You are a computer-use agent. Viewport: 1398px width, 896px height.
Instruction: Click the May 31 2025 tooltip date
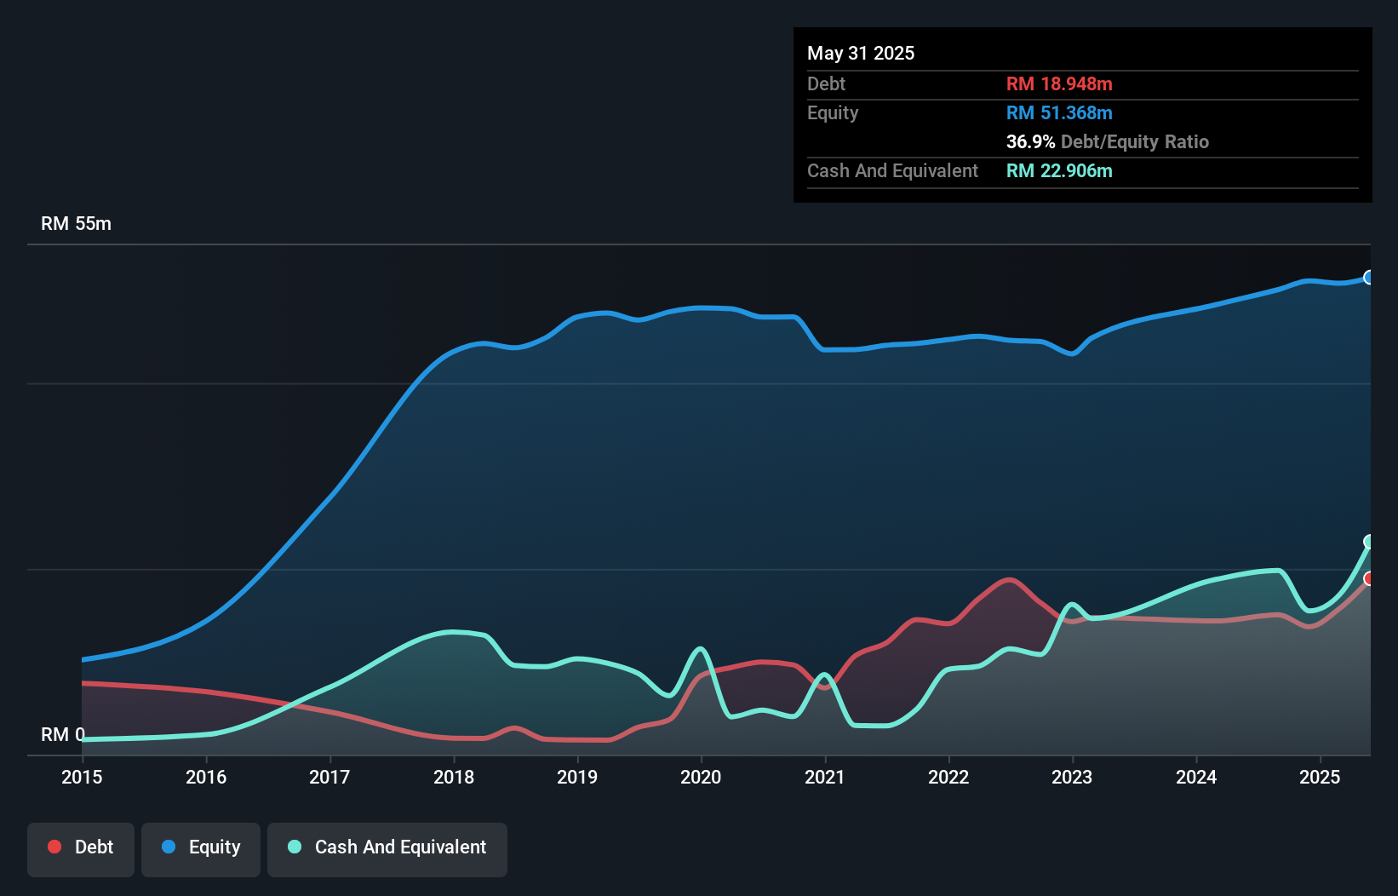861,53
